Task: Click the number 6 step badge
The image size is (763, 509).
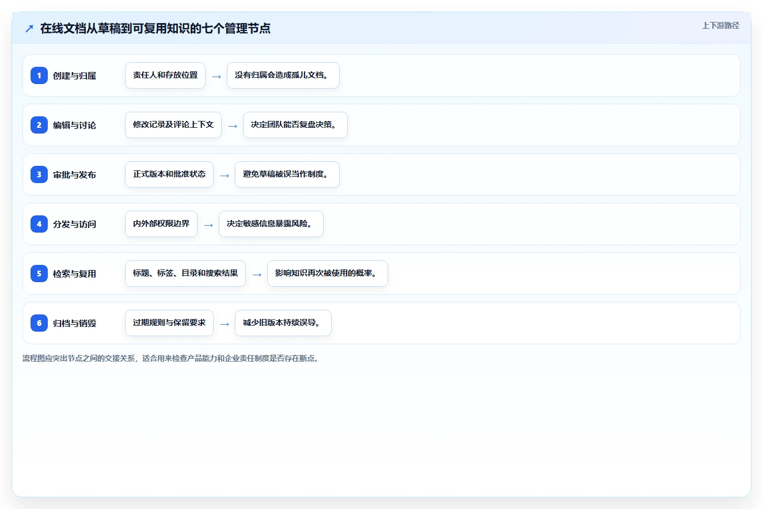Action: 39,323
